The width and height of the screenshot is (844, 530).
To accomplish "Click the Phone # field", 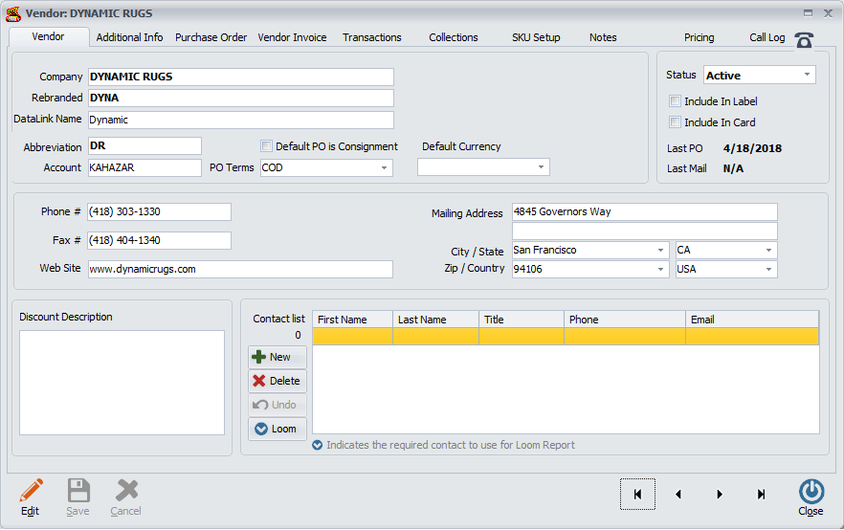I will (159, 212).
